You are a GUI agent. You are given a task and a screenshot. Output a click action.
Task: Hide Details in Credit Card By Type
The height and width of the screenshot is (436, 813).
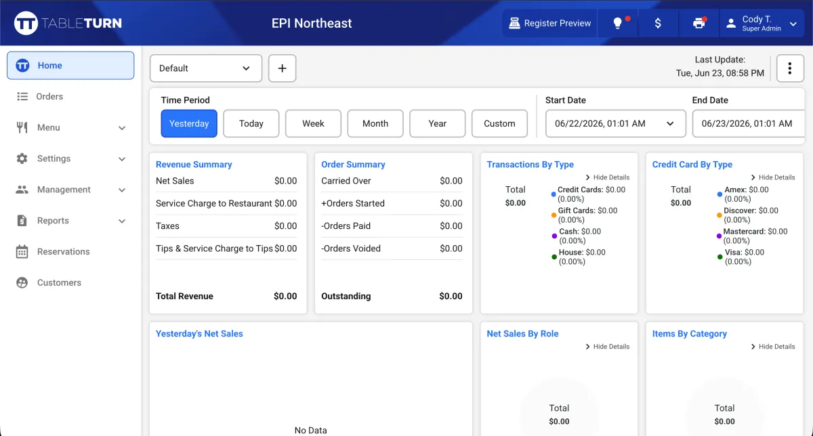click(x=772, y=177)
